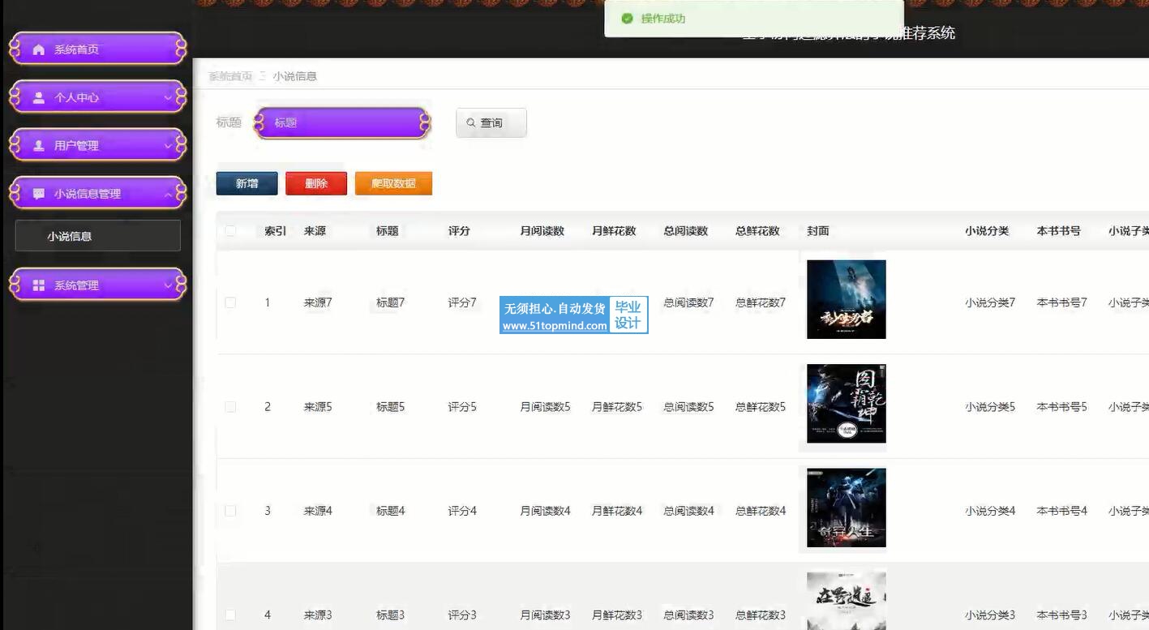This screenshot has height=630, width=1149.
Task: Click the green success check icon
Action: (x=627, y=19)
